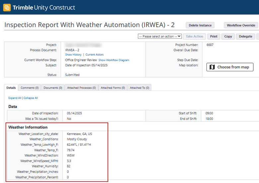
Task: Click the Office Engineer Review workflow step text
Action: [81, 60]
